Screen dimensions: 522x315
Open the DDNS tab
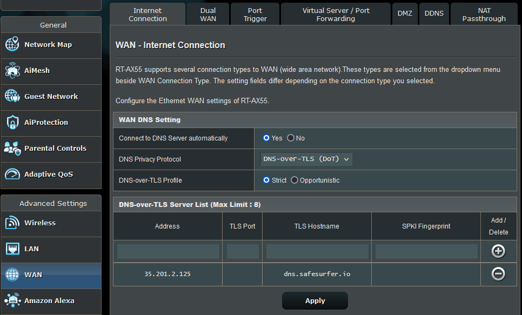[434, 14]
